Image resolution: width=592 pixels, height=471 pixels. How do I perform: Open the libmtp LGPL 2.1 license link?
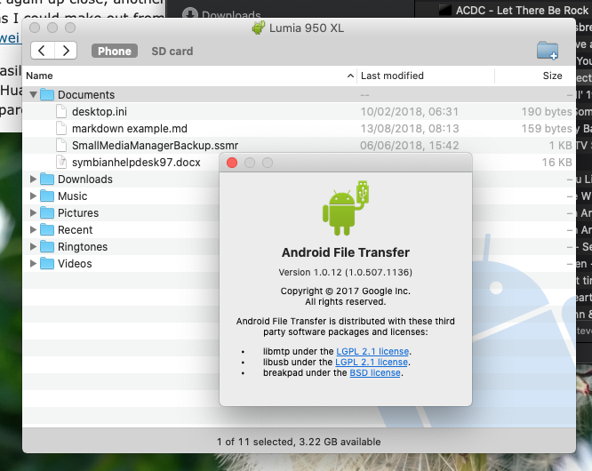click(x=372, y=351)
